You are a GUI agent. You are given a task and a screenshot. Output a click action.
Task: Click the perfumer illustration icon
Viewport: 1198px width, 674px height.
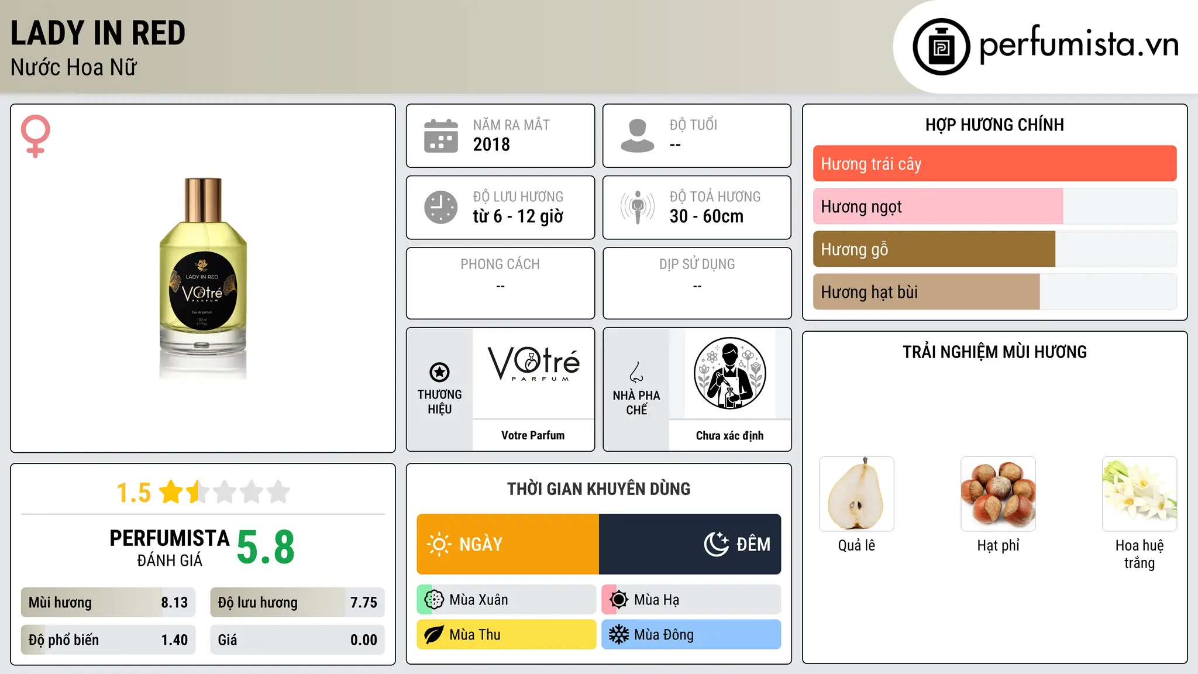[x=729, y=373]
